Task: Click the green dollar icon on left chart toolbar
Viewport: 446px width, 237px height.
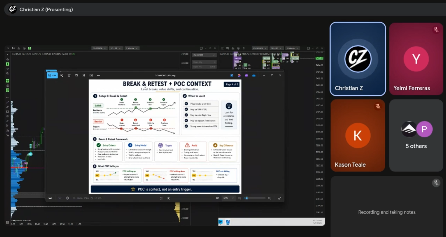Action: click(30, 48)
